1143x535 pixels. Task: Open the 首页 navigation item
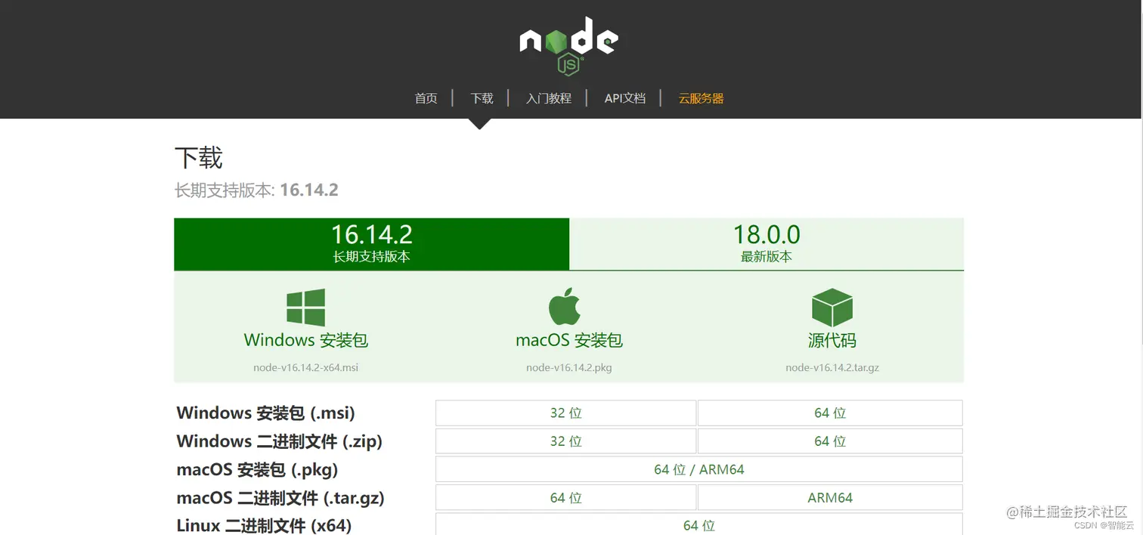[x=426, y=98]
